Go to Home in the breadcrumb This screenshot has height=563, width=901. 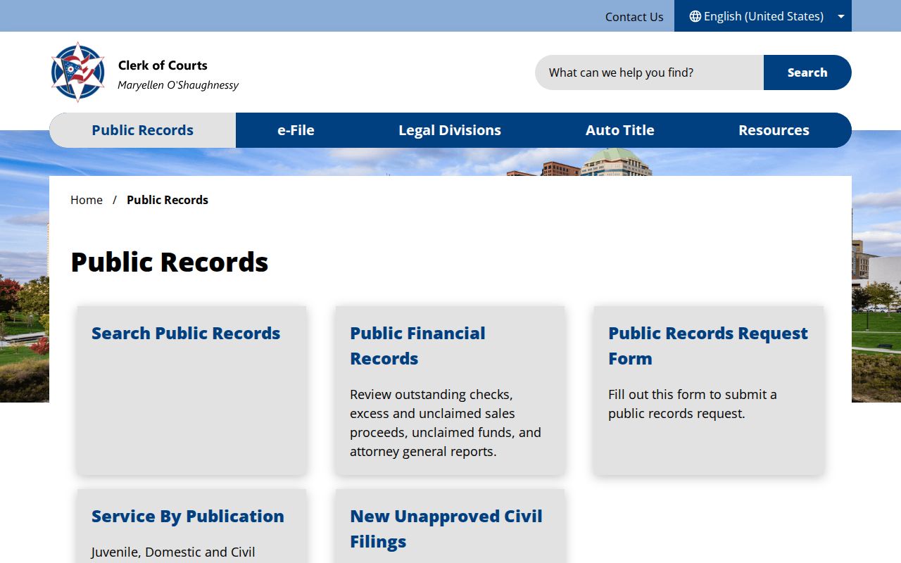(87, 200)
